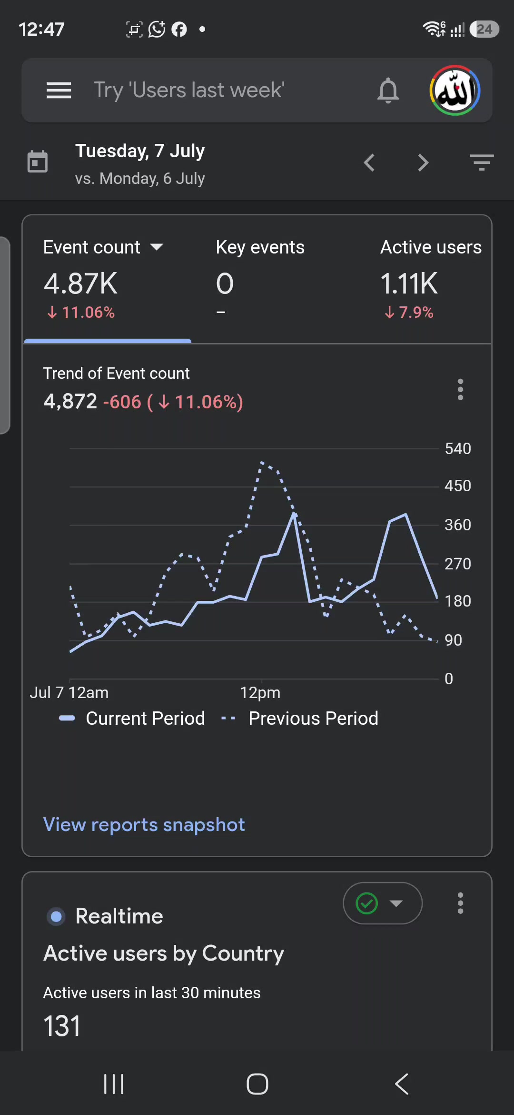Go to next day arrow

coord(423,162)
